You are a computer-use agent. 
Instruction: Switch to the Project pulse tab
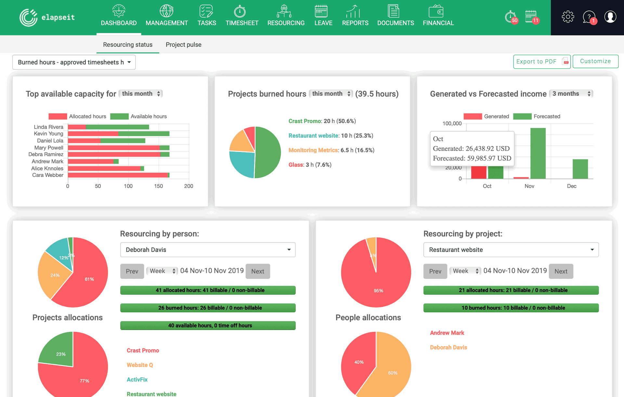point(183,44)
